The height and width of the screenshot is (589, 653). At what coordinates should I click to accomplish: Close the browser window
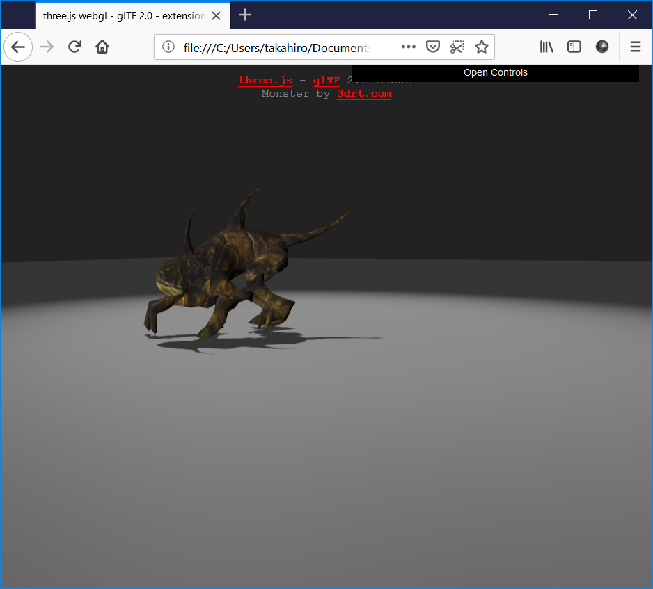(x=632, y=15)
